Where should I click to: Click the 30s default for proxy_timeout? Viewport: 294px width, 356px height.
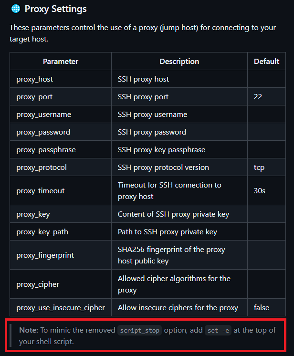[260, 191]
